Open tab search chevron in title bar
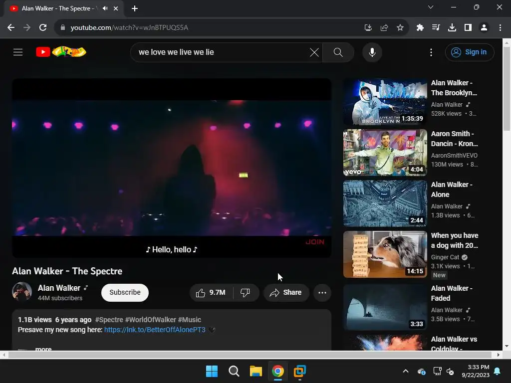This screenshot has width=511, height=383. (431, 7)
